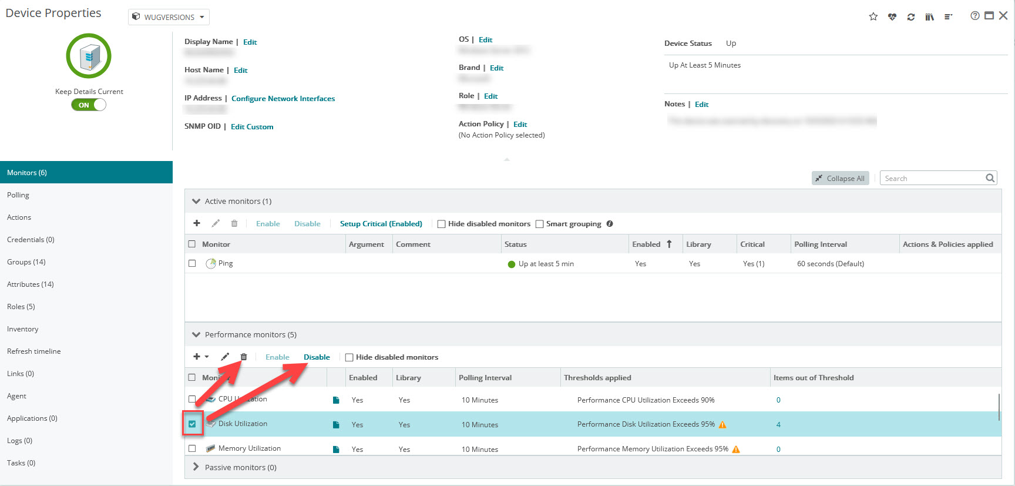Open Configure Network Interfaces link
This screenshot has width=1015, height=486.
point(283,98)
